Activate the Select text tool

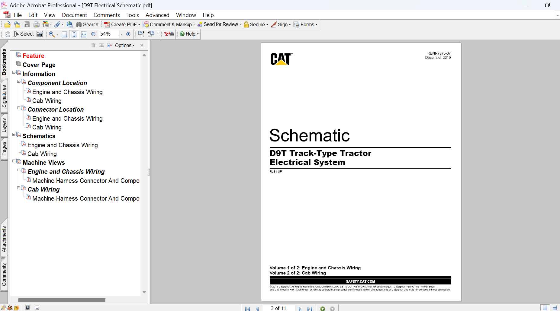tap(24, 34)
